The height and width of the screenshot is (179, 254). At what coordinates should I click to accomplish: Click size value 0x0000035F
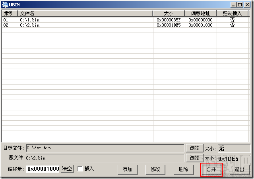[169, 20]
